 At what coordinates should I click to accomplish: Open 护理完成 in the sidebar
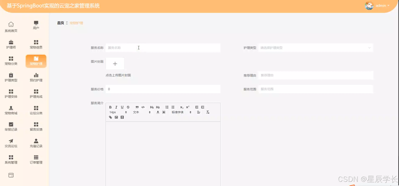click(36, 94)
